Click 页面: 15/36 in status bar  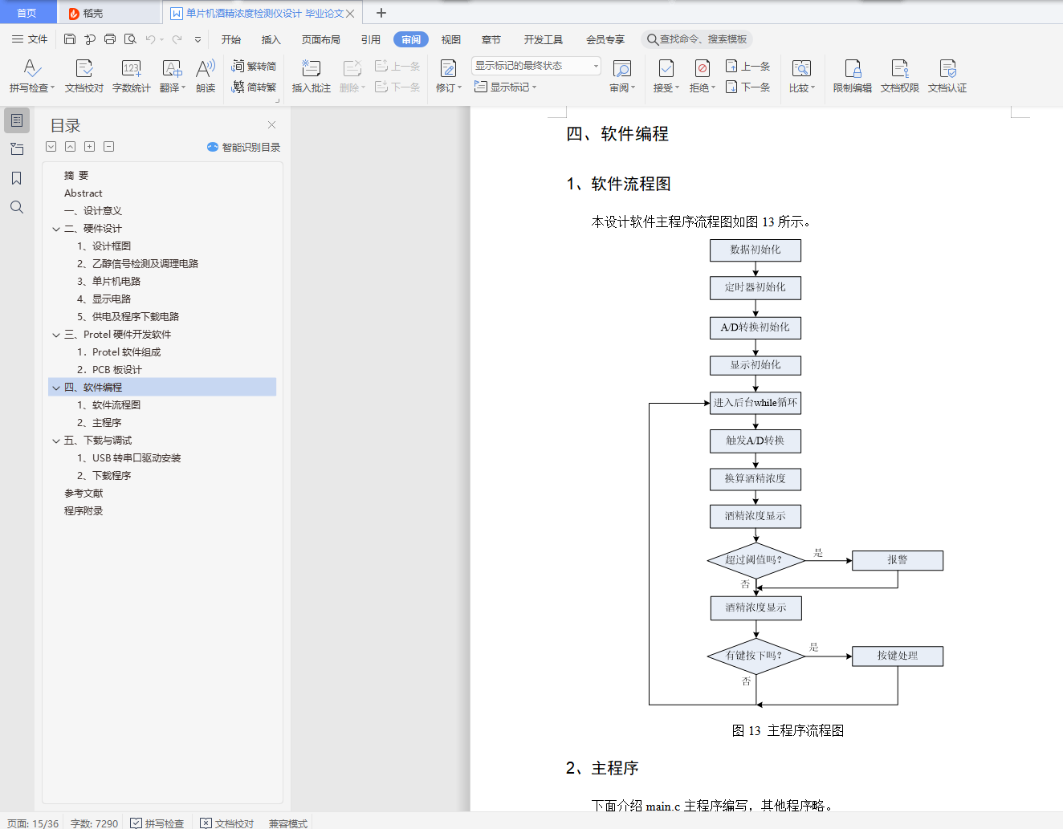pos(33,823)
